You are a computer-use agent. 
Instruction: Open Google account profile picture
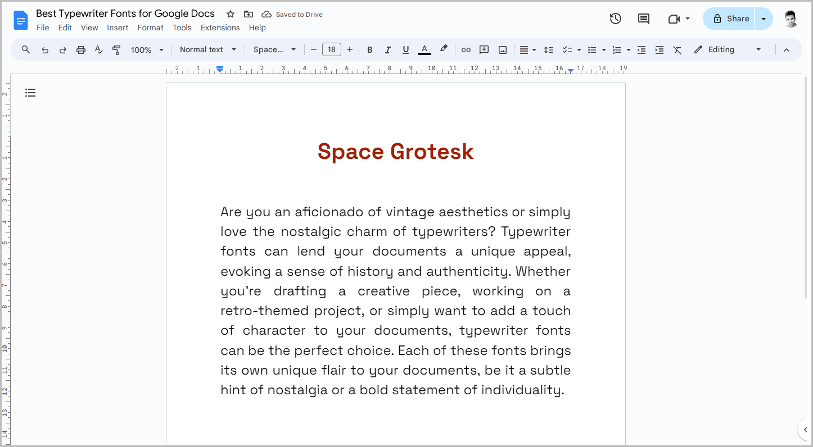[x=790, y=19]
